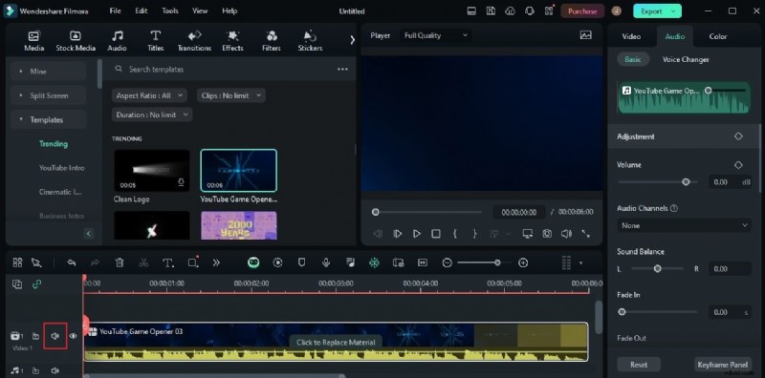This screenshot has height=378, width=765.
Task: Click the Search templates field
Action: pyautogui.click(x=225, y=69)
